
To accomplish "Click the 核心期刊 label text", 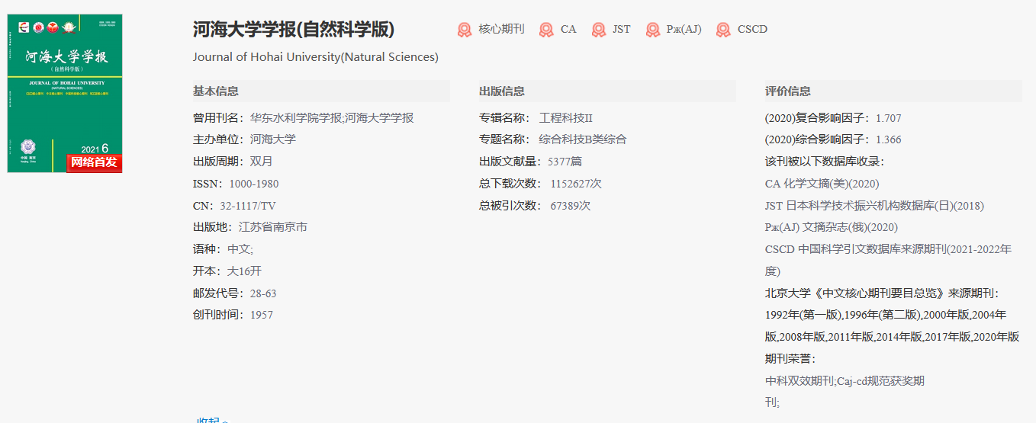I will [501, 29].
